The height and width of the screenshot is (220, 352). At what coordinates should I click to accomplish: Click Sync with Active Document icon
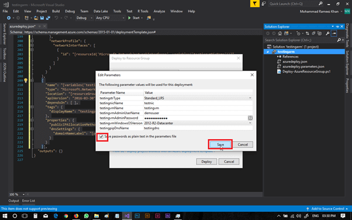click(308, 33)
